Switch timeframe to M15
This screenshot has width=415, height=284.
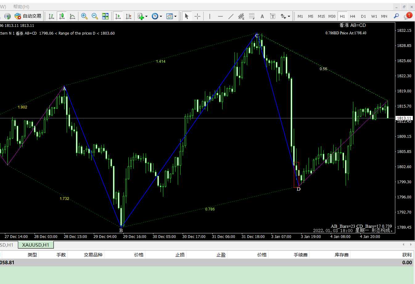(321, 16)
